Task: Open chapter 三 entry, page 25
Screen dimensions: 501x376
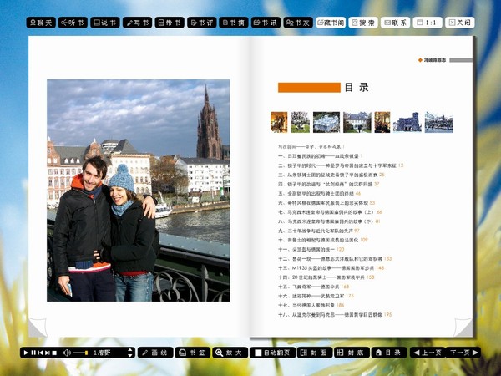Action: tap(331, 175)
